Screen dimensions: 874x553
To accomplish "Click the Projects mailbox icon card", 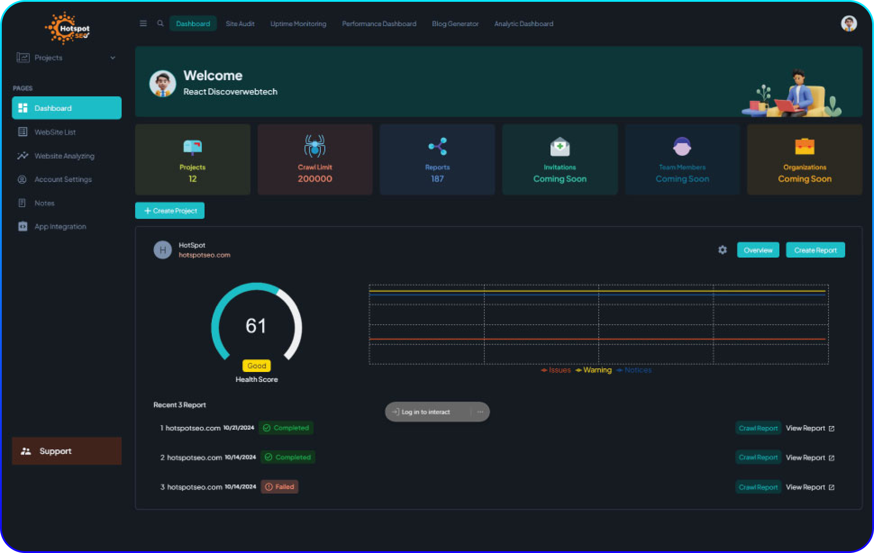I will pyautogui.click(x=192, y=147).
